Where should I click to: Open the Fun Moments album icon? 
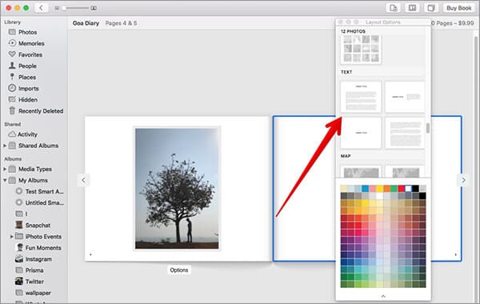[x=19, y=247]
